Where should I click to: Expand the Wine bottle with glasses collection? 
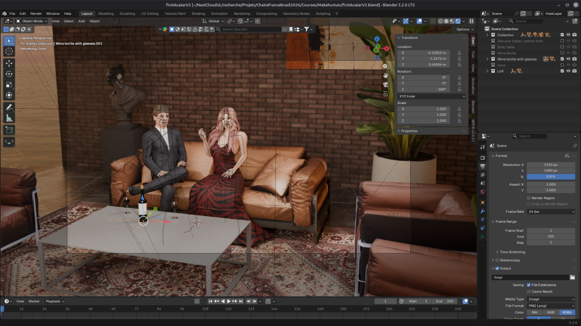(487, 59)
